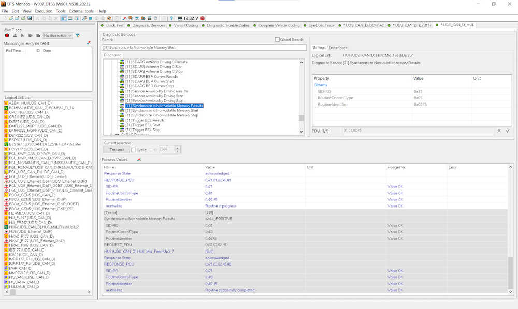
Task: Open the Help menu
Action: coord(102,11)
